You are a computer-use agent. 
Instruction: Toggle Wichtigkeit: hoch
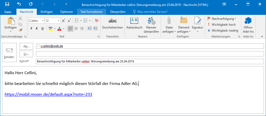222,25
